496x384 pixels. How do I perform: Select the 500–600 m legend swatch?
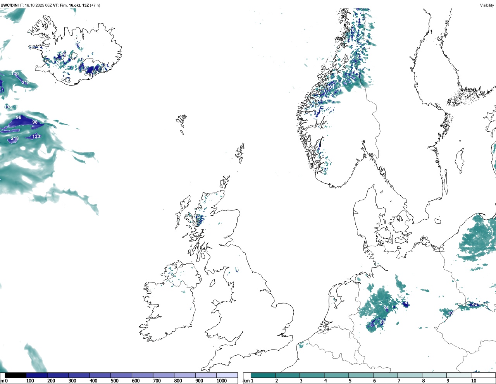point(121,375)
